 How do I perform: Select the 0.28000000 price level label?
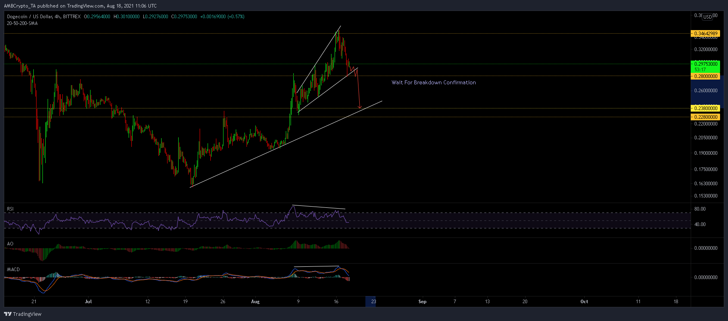click(x=705, y=76)
